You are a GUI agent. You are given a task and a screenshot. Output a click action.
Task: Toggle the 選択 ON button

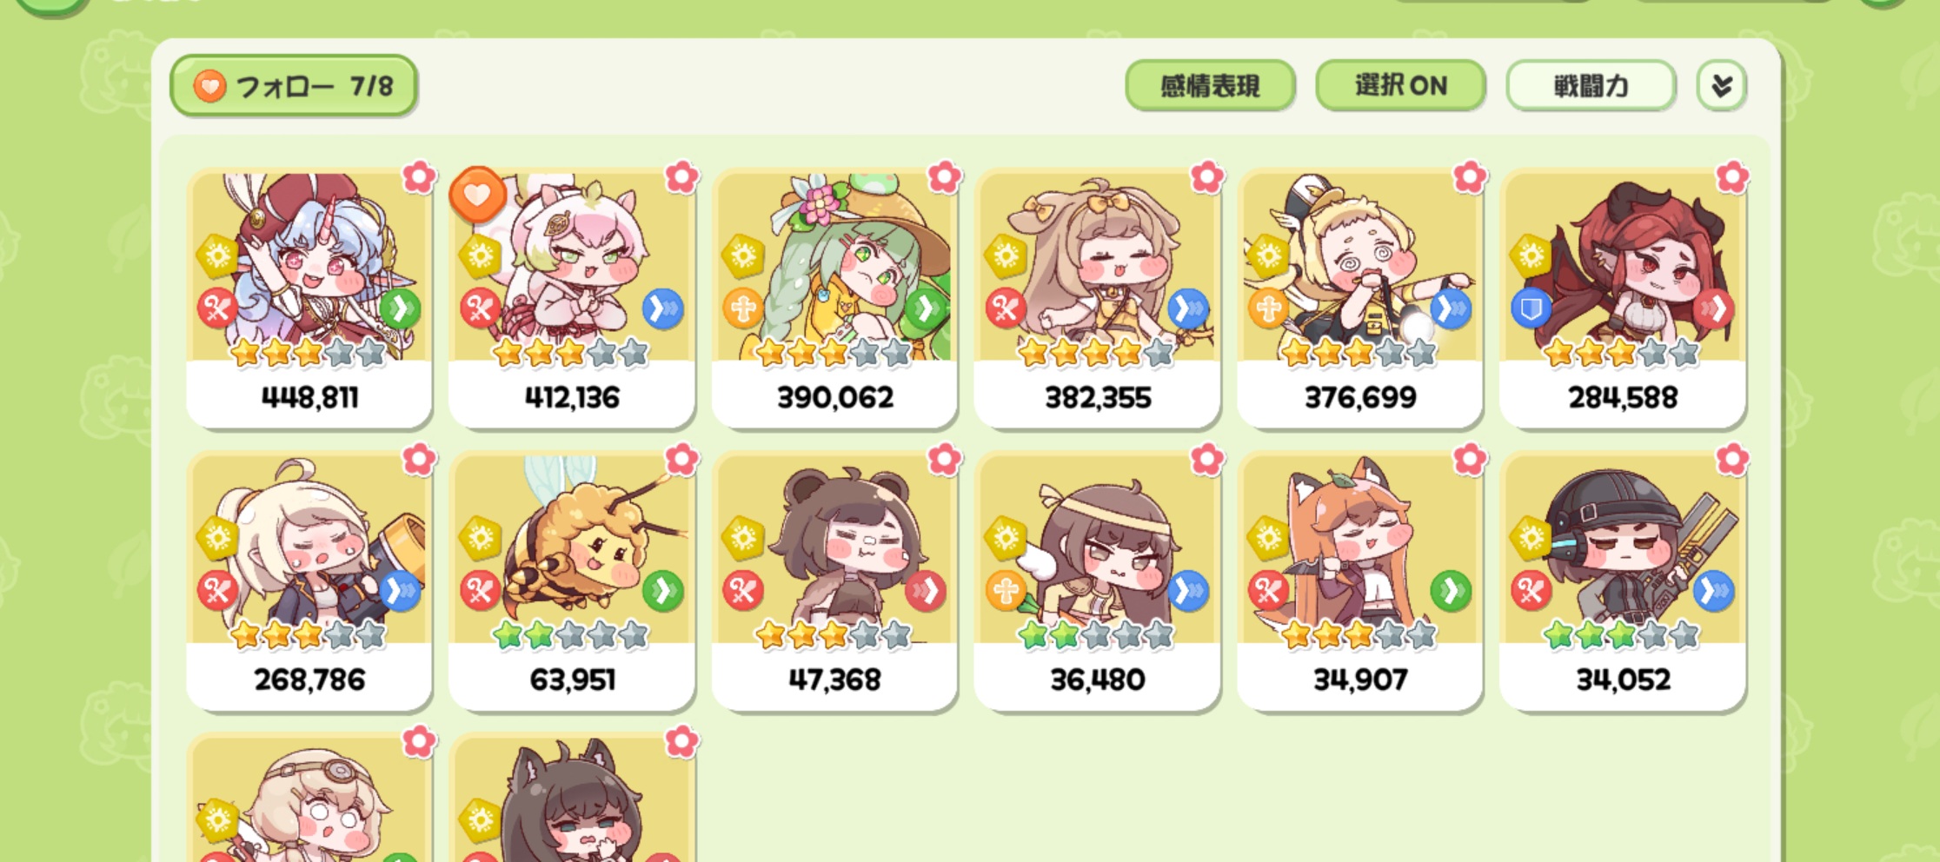pyautogui.click(x=1400, y=85)
